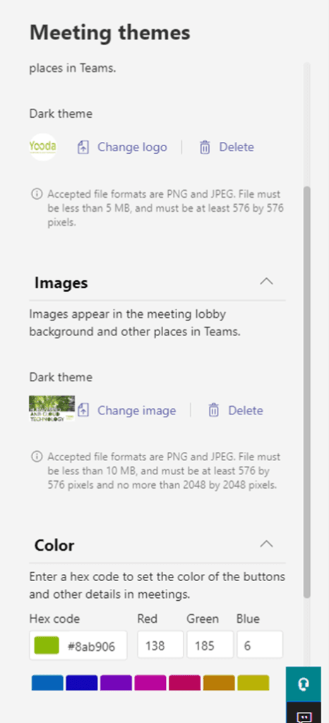This screenshot has height=723, width=329.
Task: Click the Change logo link
Action: (x=132, y=148)
